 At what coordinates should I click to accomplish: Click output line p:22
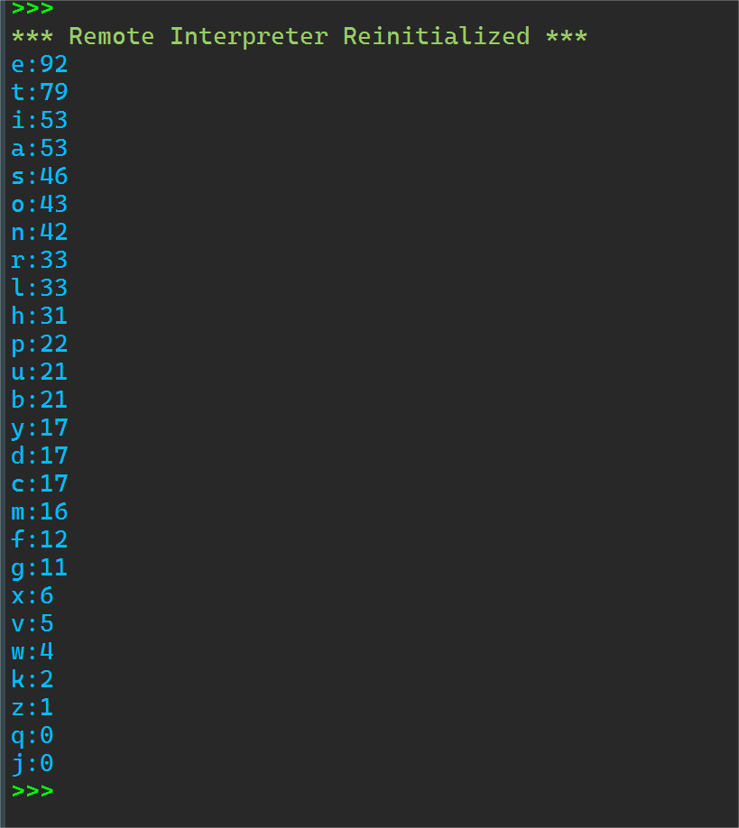(40, 345)
